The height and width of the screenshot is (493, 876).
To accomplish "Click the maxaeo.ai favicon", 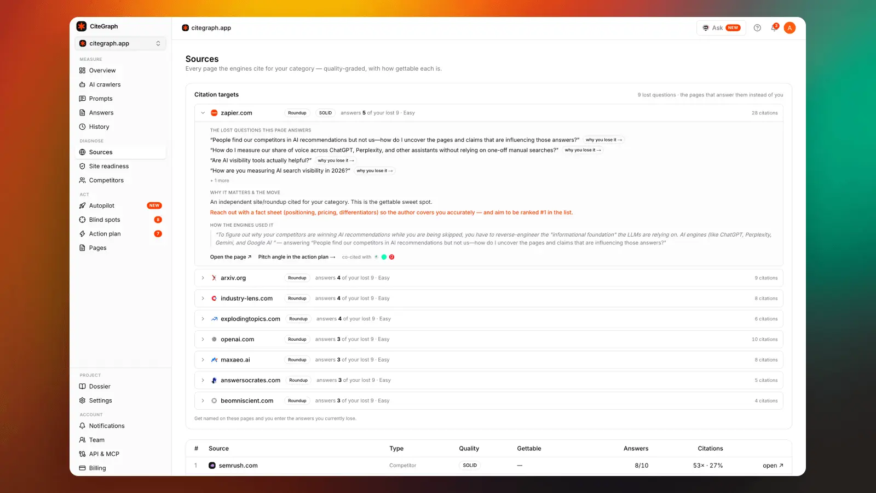I will 214,360.
